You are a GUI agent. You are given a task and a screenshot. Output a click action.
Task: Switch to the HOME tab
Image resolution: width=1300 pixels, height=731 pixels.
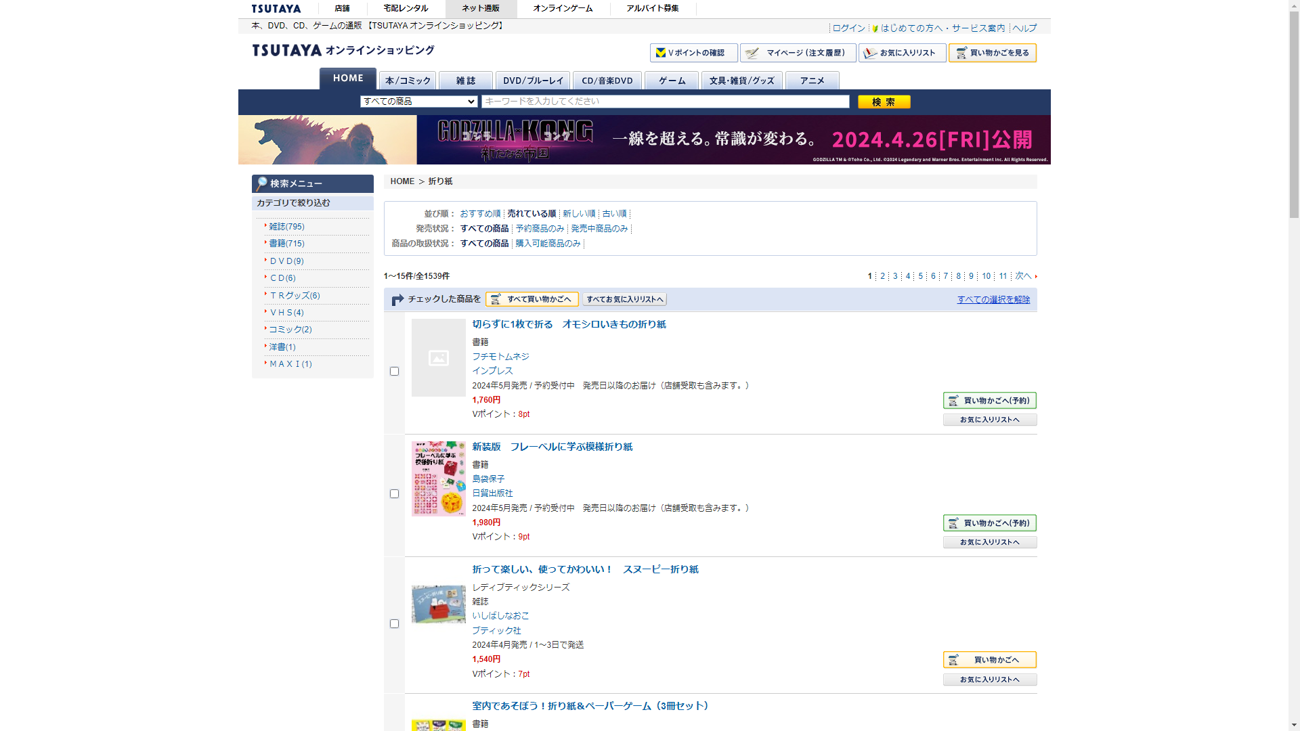coord(348,79)
